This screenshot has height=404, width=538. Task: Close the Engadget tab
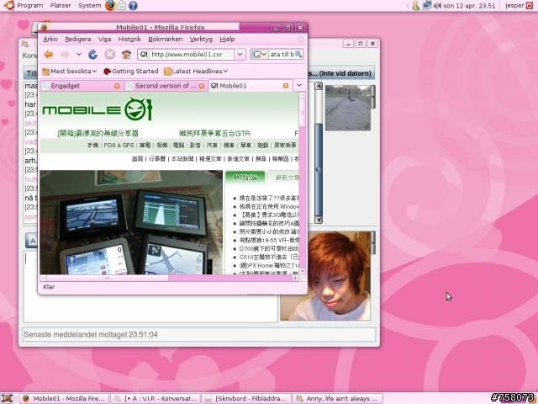117,86
